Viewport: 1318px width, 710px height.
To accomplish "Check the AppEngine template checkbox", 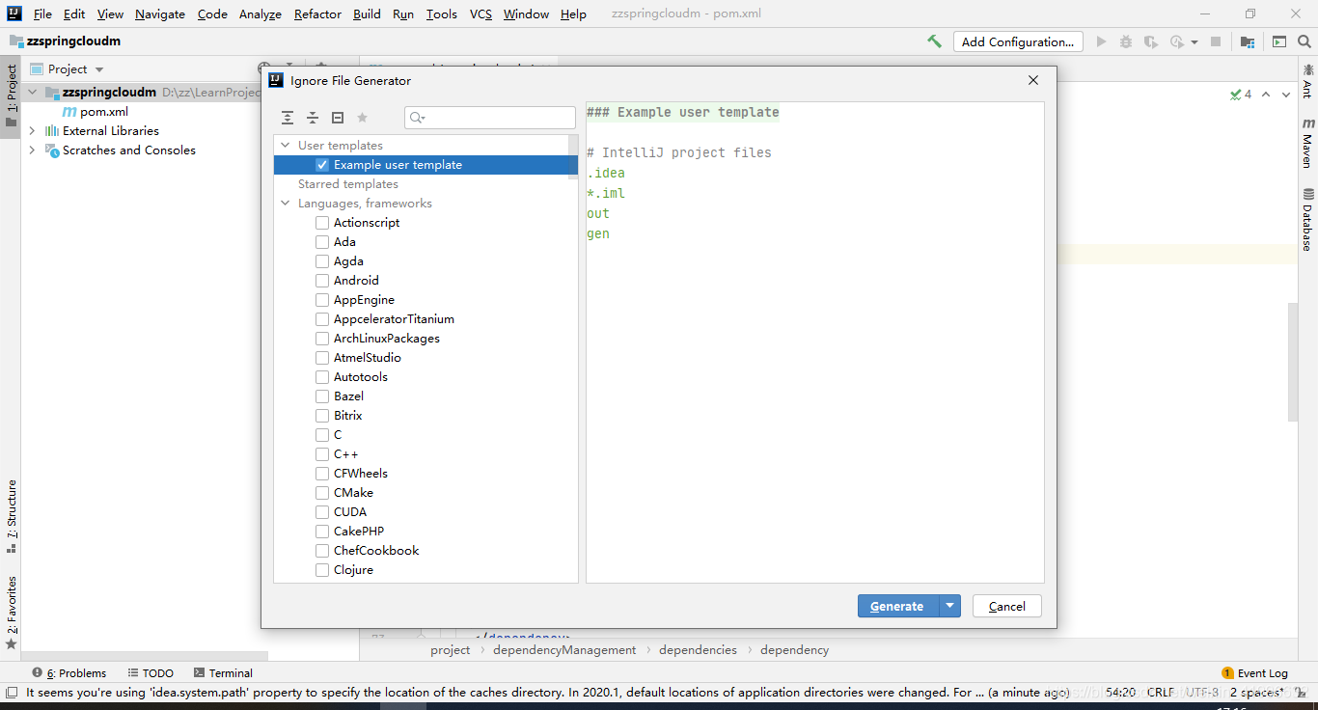I will [322, 300].
